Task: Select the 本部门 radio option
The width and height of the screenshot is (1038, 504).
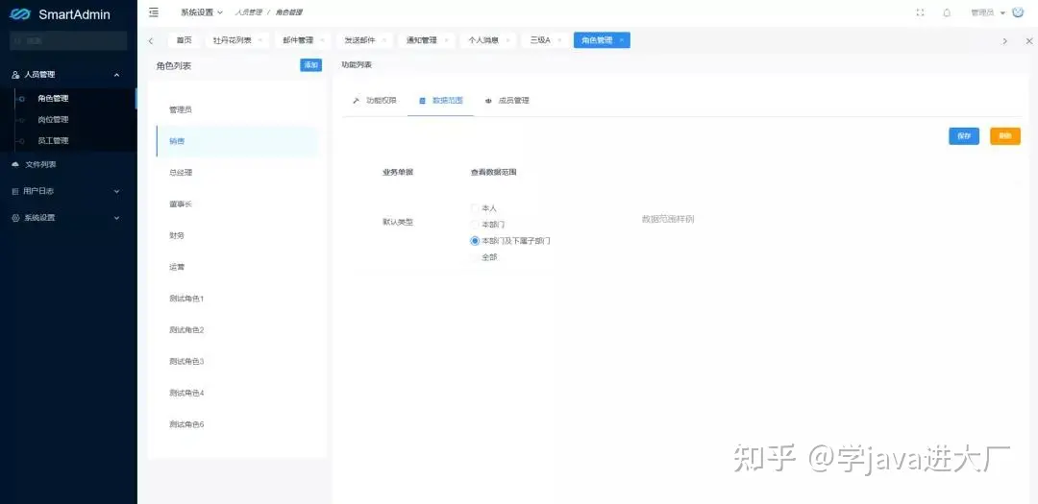Action: [x=475, y=225]
